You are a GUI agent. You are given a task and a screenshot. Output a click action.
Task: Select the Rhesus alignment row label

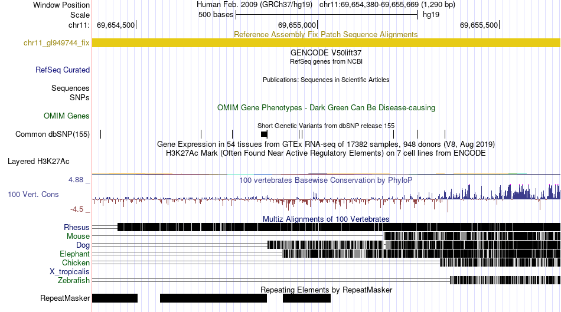tap(77, 227)
